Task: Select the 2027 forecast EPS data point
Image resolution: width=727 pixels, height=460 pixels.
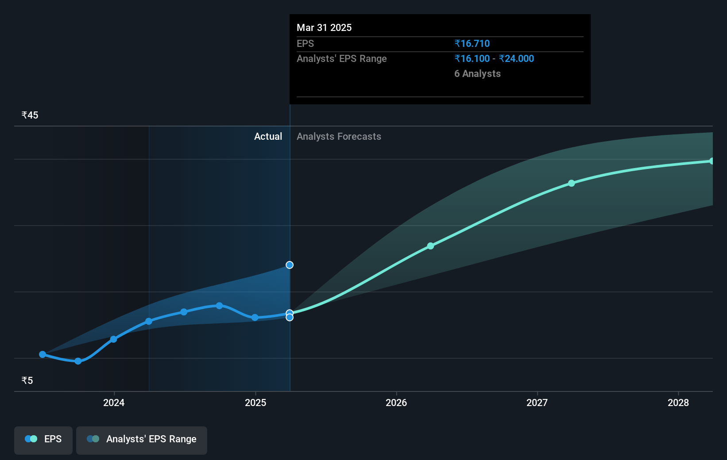Action: (572, 183)
